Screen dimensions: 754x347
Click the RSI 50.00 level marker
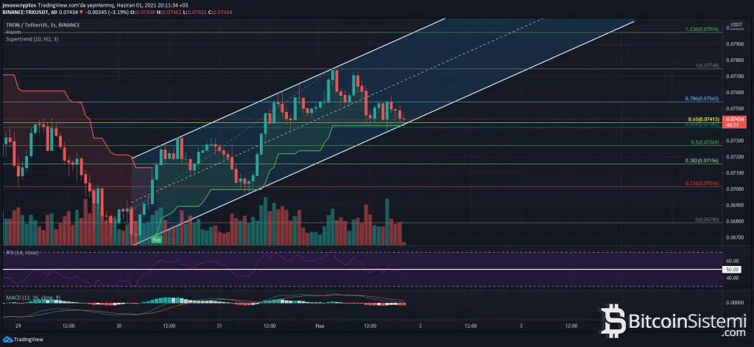coord(733,270)
